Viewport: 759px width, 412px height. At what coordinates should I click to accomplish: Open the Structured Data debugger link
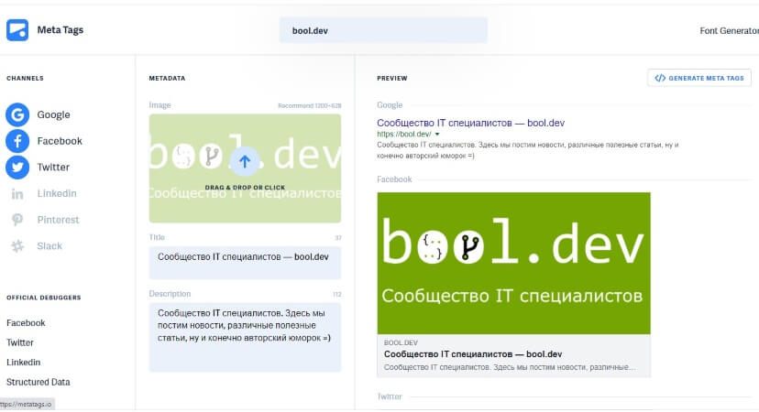[x=38, y=383]
